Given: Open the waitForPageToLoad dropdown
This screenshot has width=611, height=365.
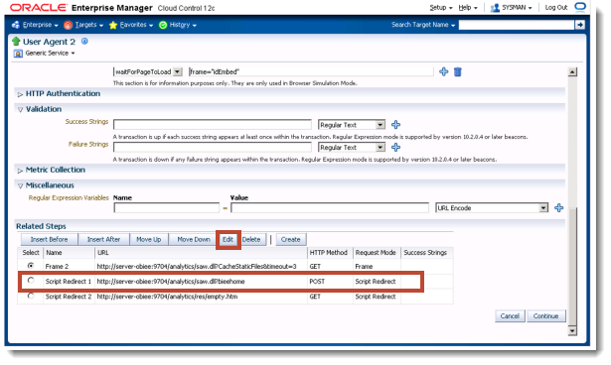Looking at the screenshot, I should [x=177, y=72].
